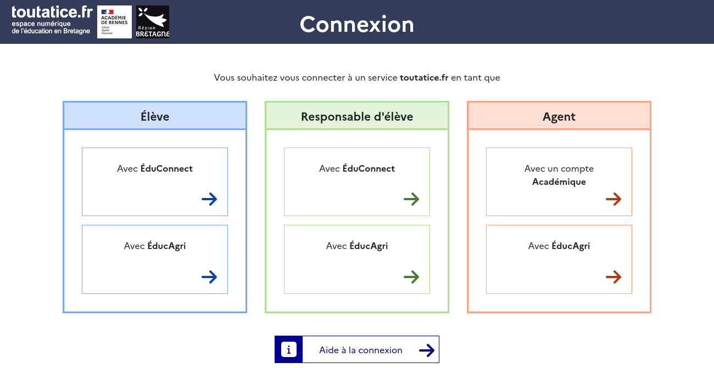
Task: Click the Agent section header
Action: pos(559,116)
